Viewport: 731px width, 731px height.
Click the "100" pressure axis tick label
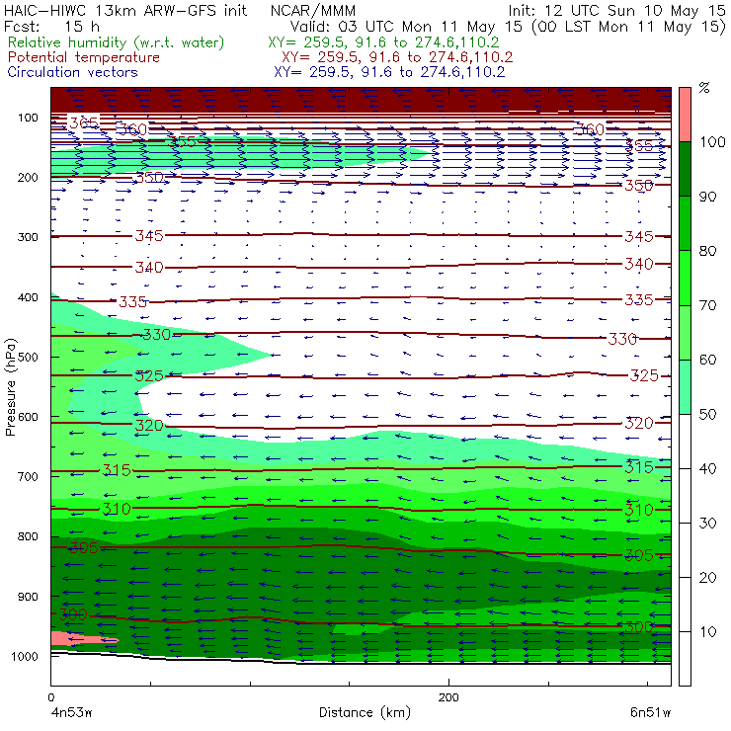coord(28,118)
